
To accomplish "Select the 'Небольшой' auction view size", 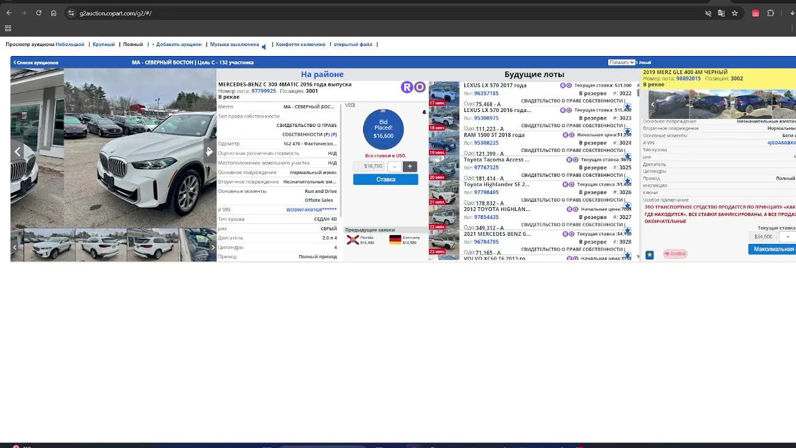I will (70, 44).
